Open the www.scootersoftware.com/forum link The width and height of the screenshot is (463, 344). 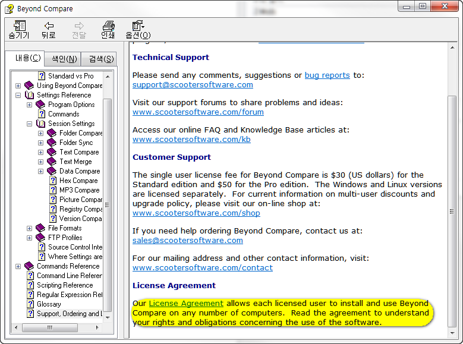198,112
